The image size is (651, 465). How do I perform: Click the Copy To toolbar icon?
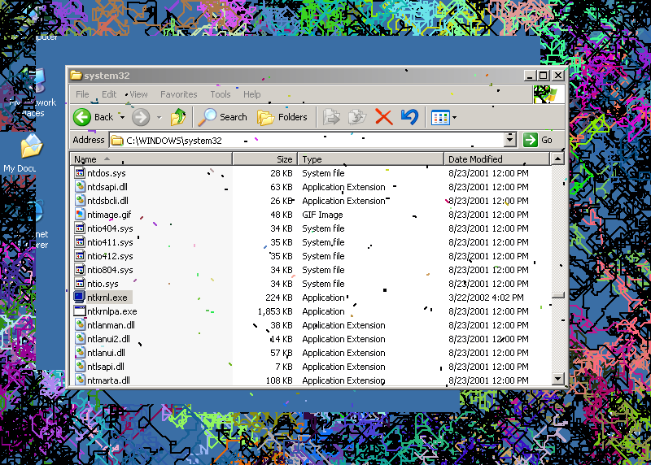click(x=357, y=117)
